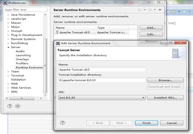Click the Add... button
Image resolution: width=193 pixels, height=134 pixels.
151,28
